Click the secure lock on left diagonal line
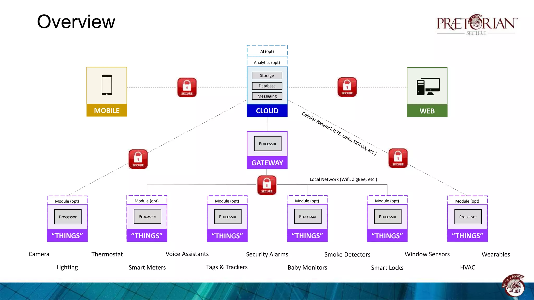534x300 pixels. click(x=138, y=159)
